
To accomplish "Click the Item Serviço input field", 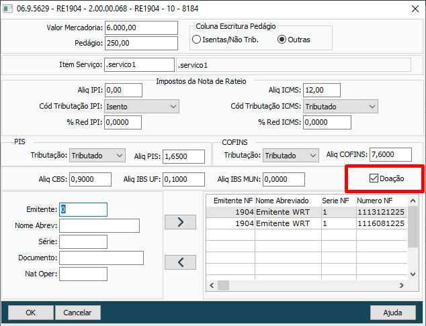I will [139, 65].
